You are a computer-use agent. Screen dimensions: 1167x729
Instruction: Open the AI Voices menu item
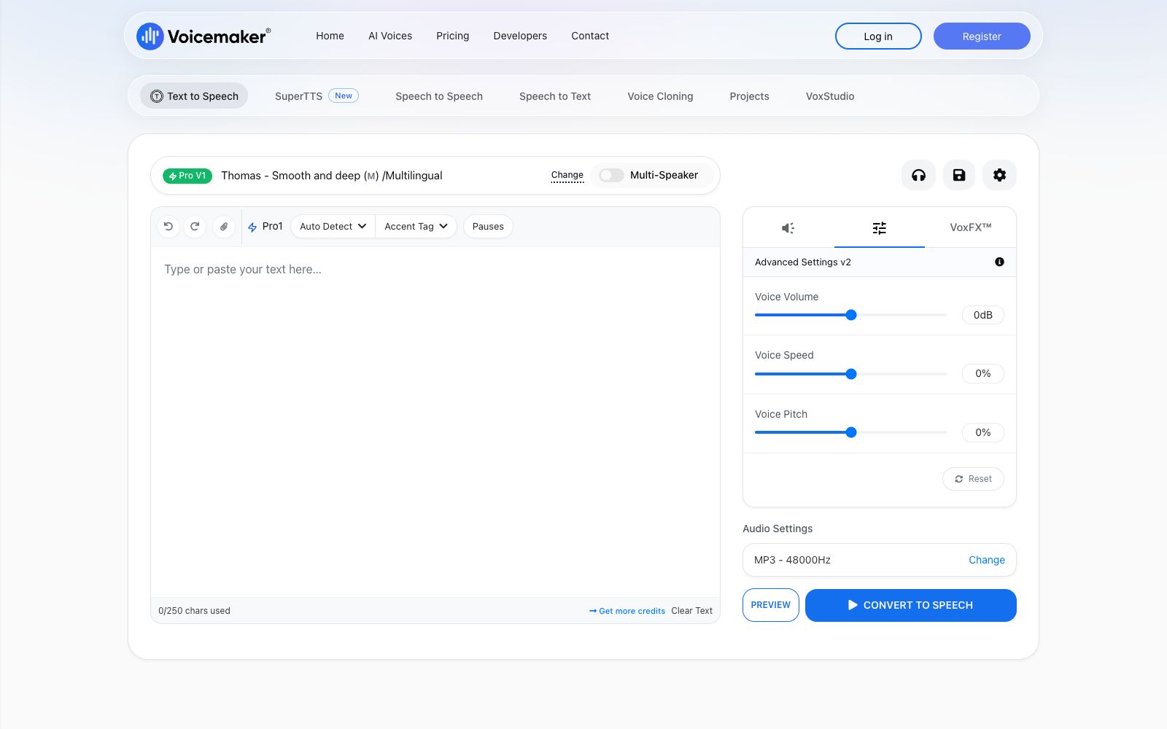[390, 36]
